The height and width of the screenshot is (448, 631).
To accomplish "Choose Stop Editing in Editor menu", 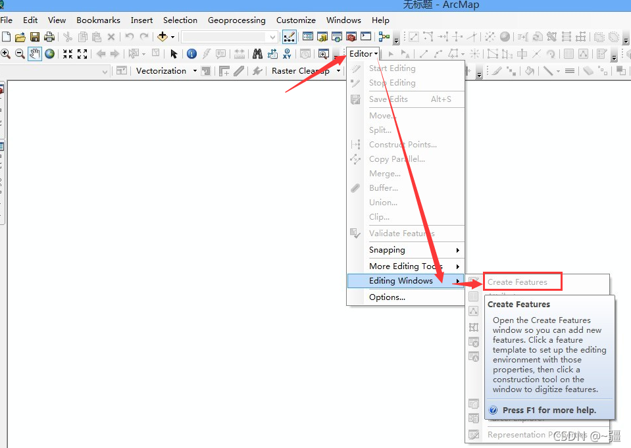I will pos(405,83).
